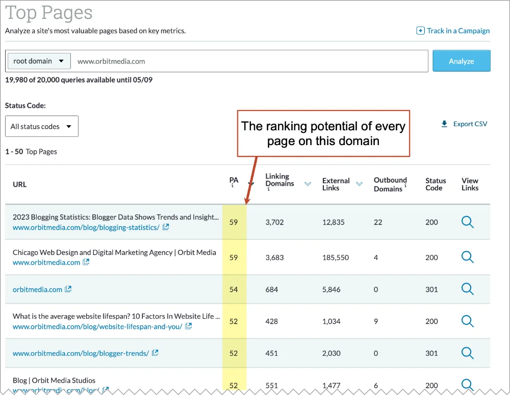Open View Links magnifier for blogger-trends row
Image resolution: width=510 pixels, height=395 pixels.
467,353
